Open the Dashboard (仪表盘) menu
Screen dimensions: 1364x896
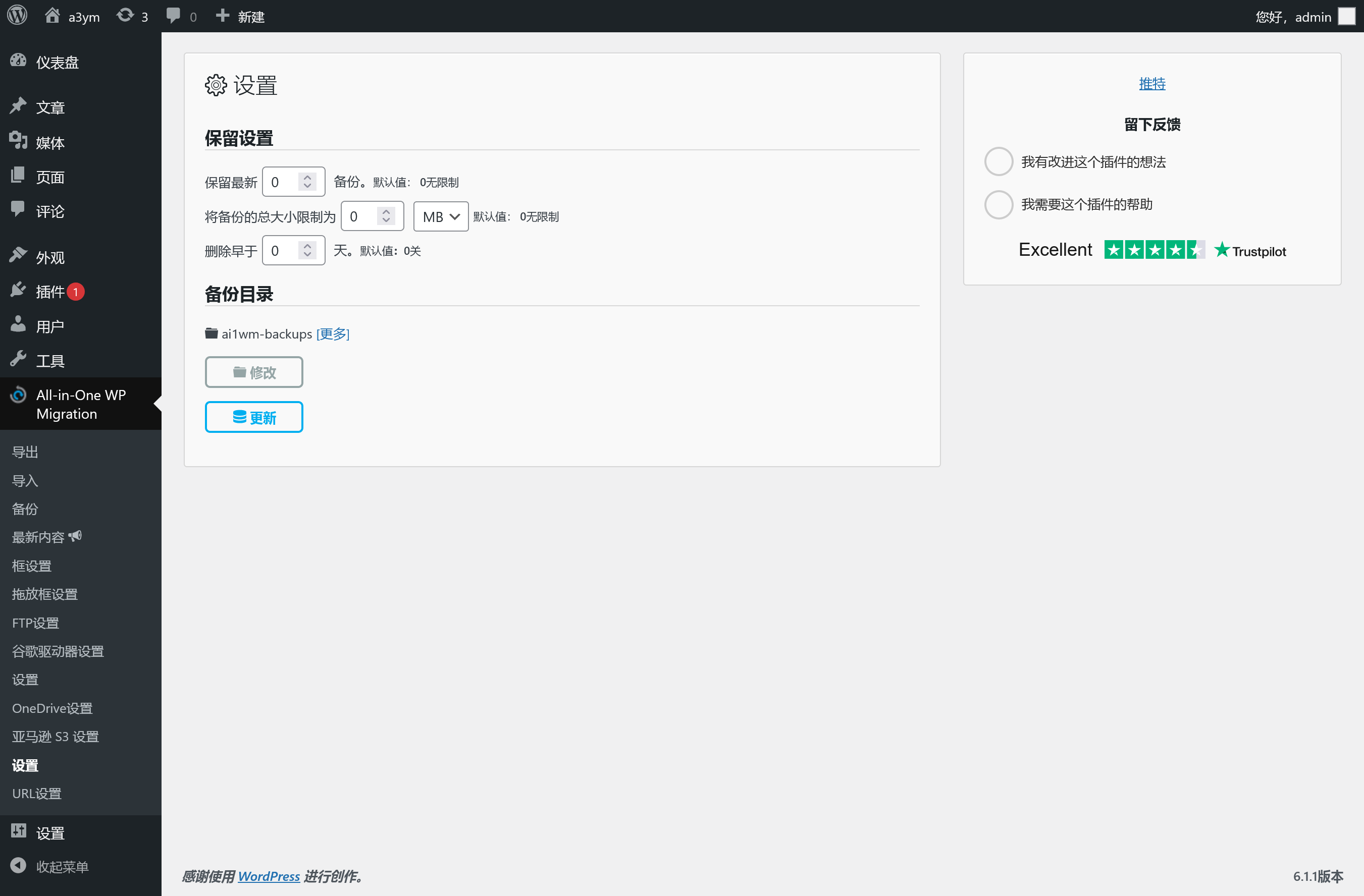(57, 62)
